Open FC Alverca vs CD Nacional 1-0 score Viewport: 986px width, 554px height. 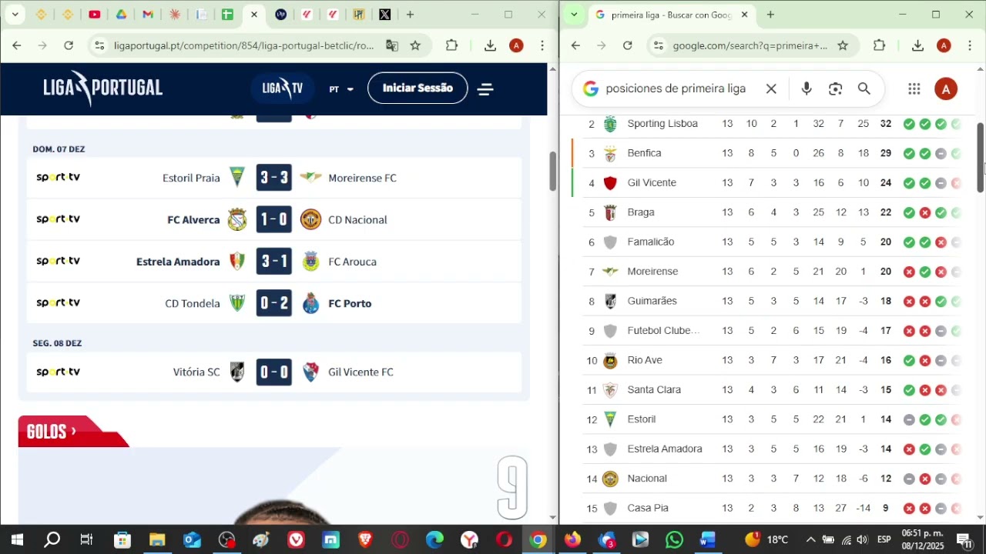[x=274, y=219]
